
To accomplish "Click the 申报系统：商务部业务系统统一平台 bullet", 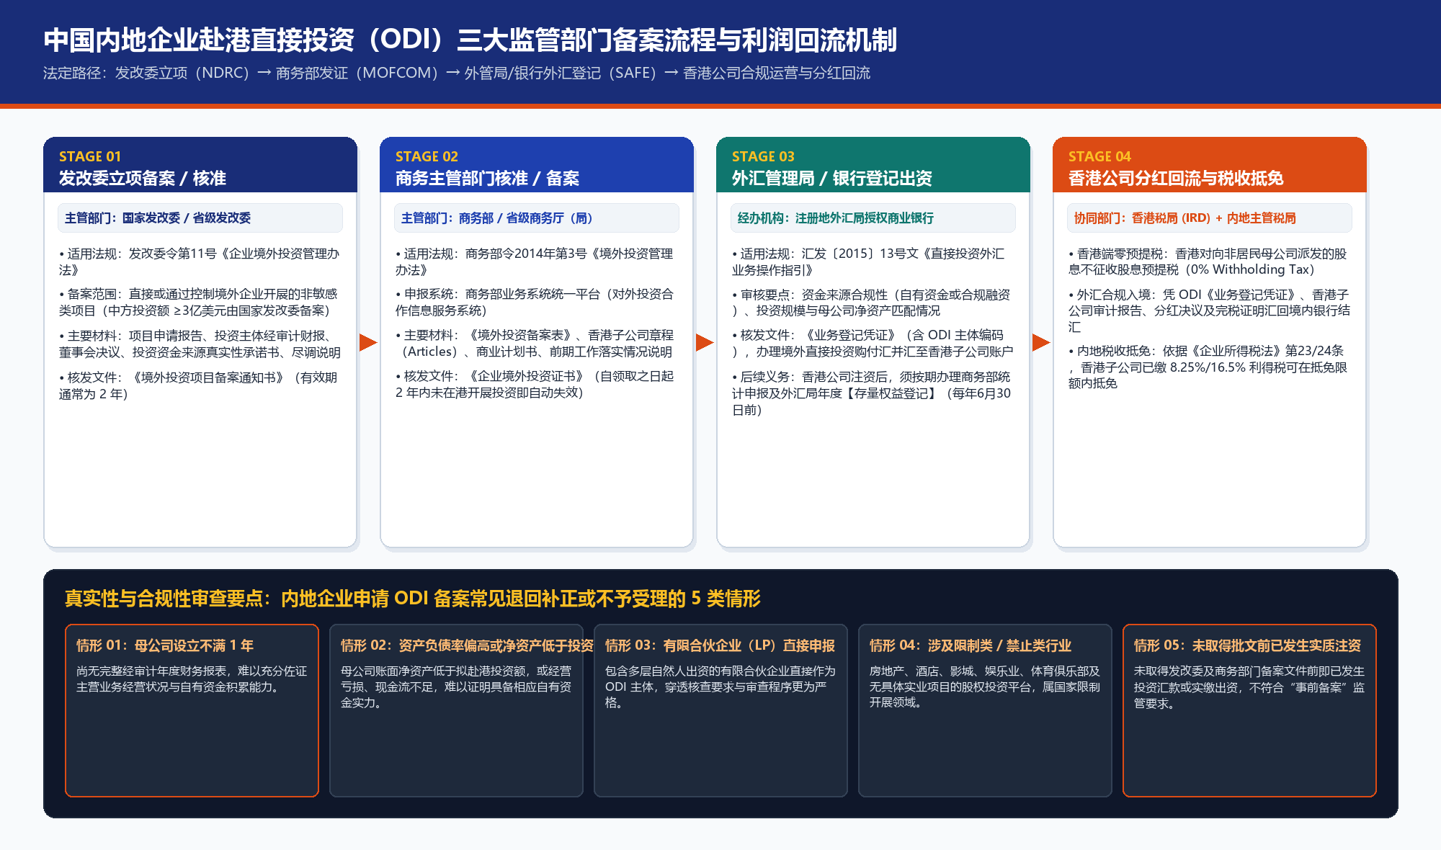I will point(535,302).
